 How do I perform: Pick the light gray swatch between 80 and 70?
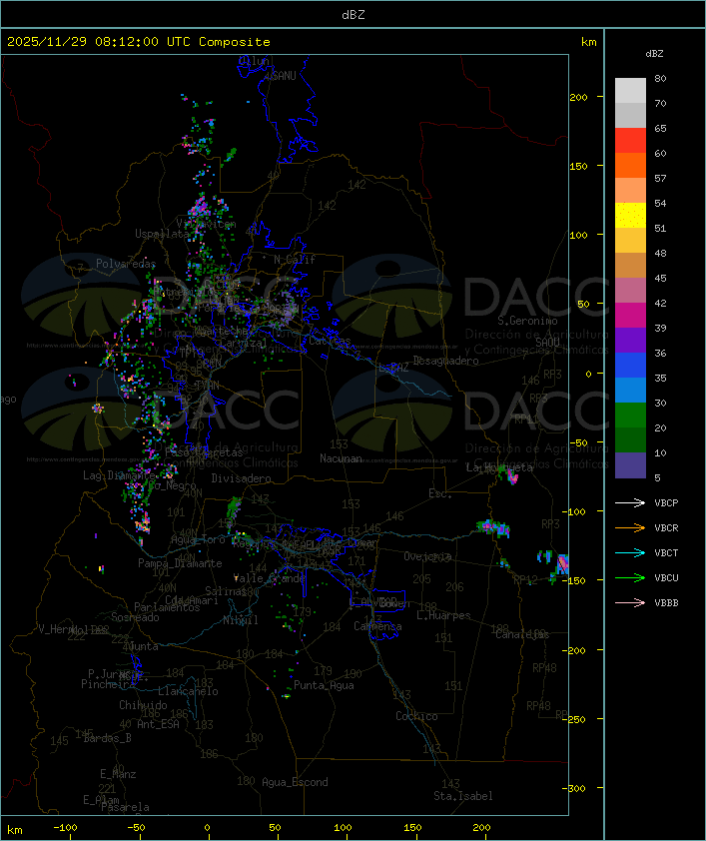pyautogui.click(x=630, y=91)
